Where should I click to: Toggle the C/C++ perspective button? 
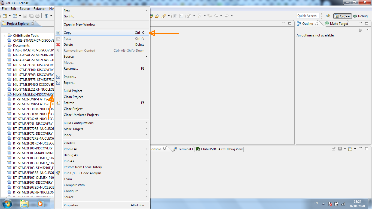[343, 16]
